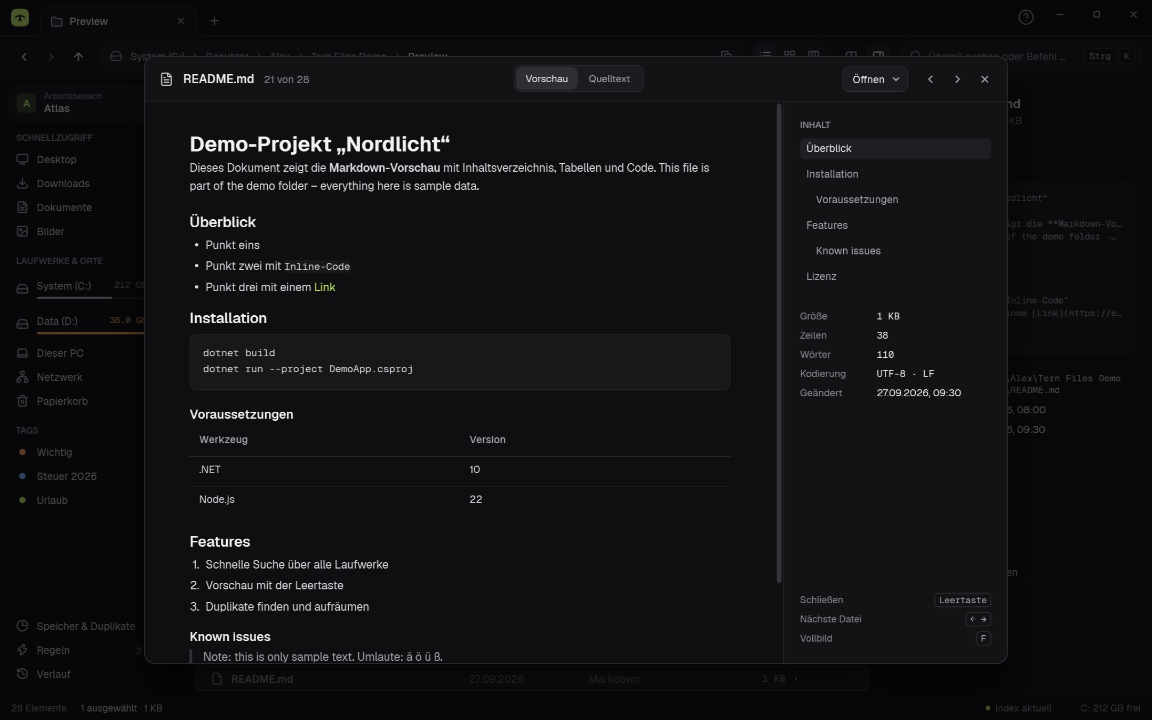The width and height of the screenshot is (1152, 720).
Task: Click the README.md file icon in the preview header
Action: pyautogui.click(x=166, y=79)
